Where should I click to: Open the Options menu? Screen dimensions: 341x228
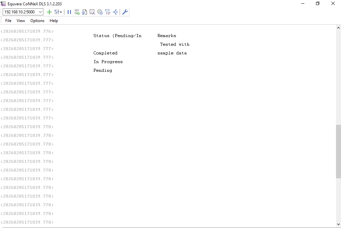(x=37, y=21)
